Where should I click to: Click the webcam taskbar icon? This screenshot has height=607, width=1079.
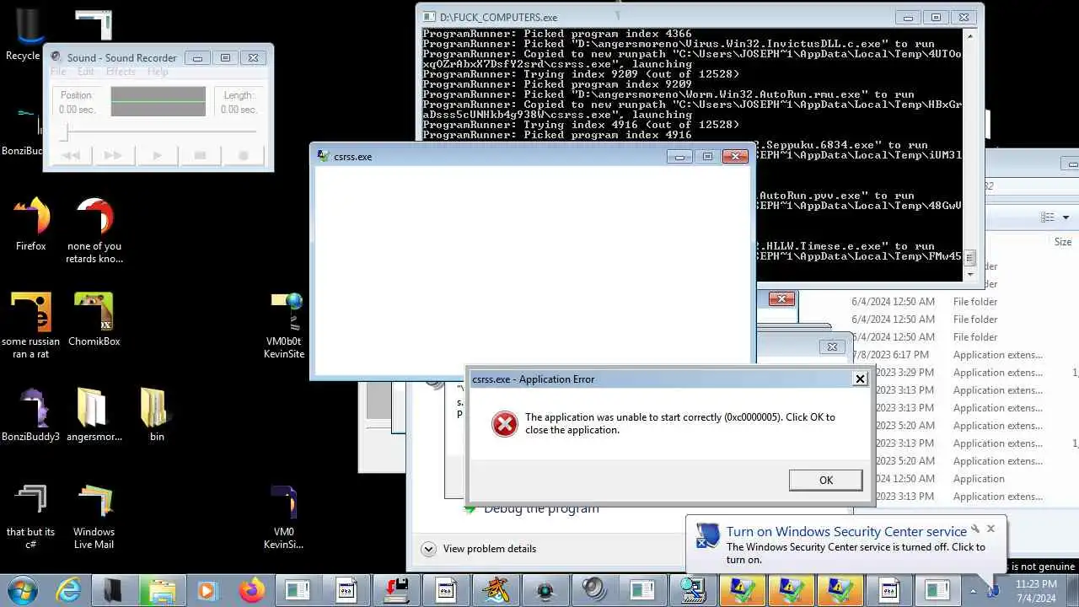[x=545, y=590]
